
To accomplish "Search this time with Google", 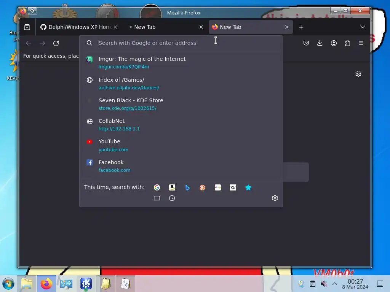I will 157,187.
